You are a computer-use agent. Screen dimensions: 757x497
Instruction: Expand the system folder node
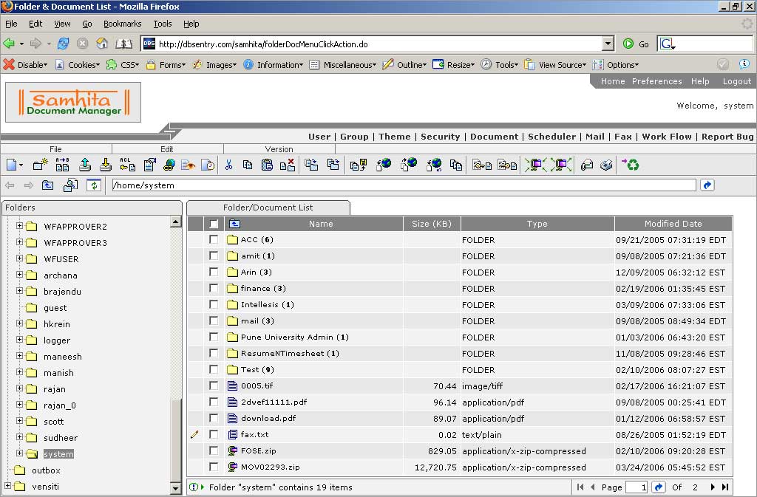pyautogui.click(x=19, y=453)
